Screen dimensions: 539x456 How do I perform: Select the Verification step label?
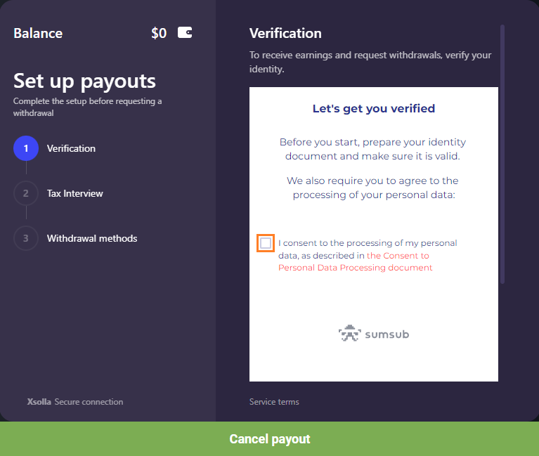71,148
